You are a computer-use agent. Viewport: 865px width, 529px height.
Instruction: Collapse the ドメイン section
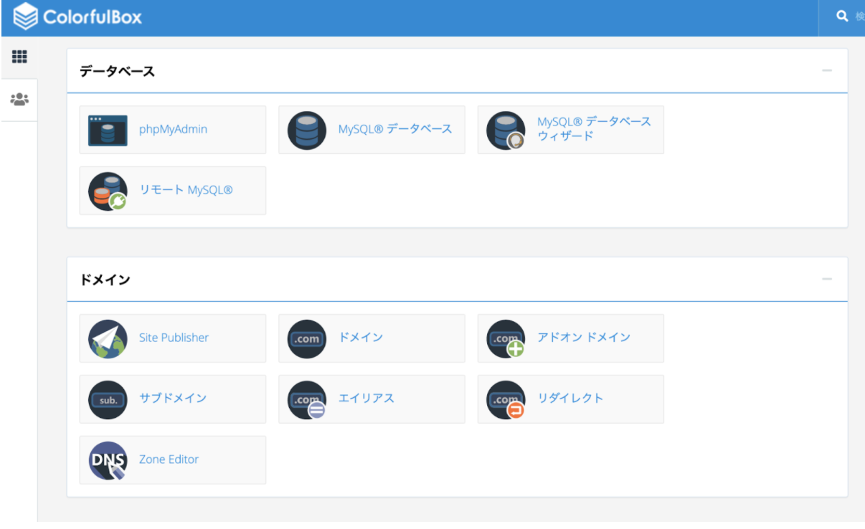(827, 279)
